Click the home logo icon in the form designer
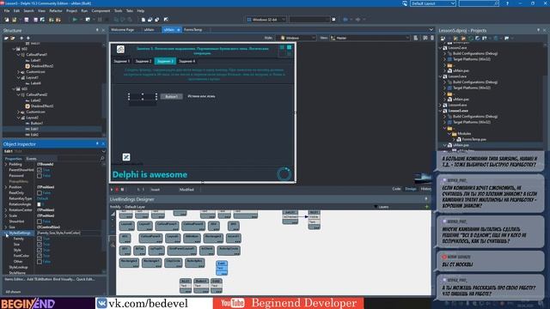Screen dimensions: 550x309 [120, 50]
